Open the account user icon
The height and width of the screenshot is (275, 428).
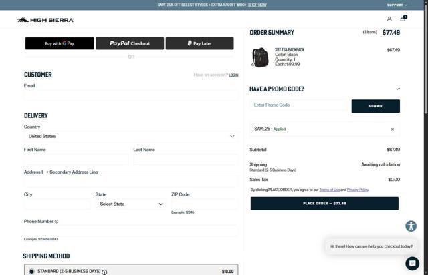pyautogui.click(x=389, y=19)
